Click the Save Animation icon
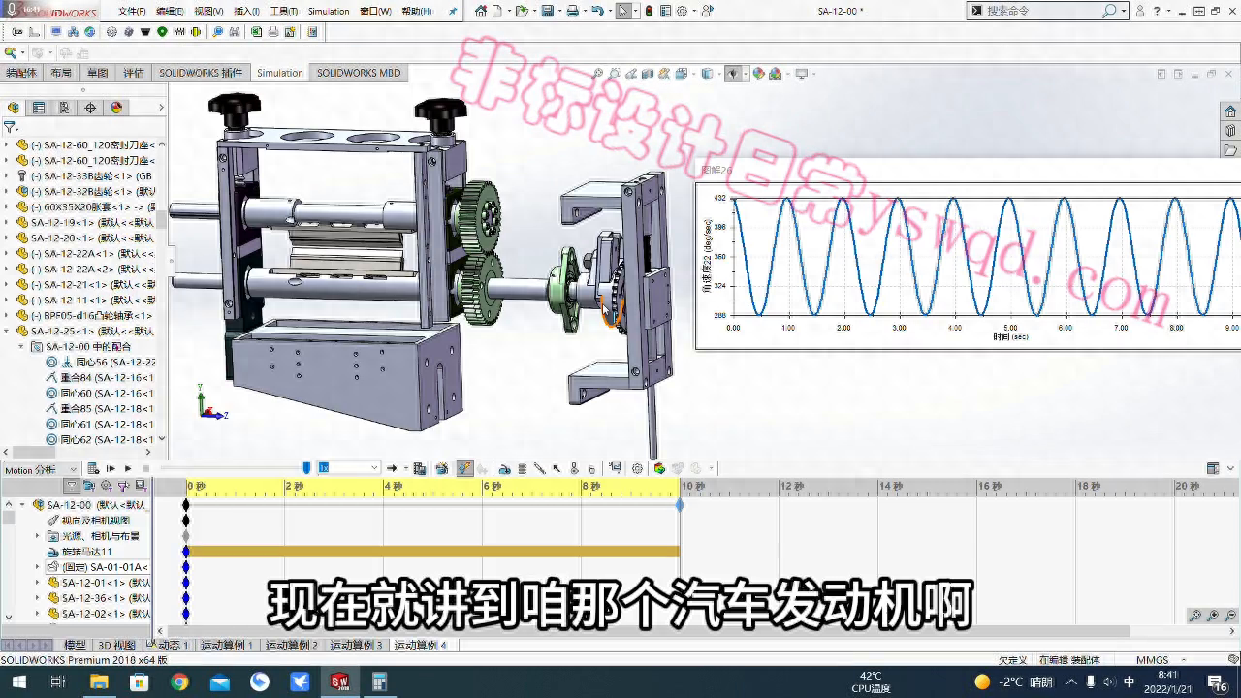Viewport: 1241px width, 698px height. pyautogui.click(x=421, y=468)
